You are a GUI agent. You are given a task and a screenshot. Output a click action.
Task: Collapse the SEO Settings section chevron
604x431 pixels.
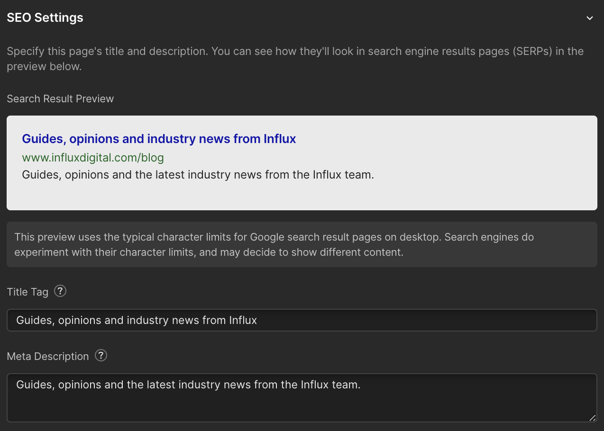[589, 18]
